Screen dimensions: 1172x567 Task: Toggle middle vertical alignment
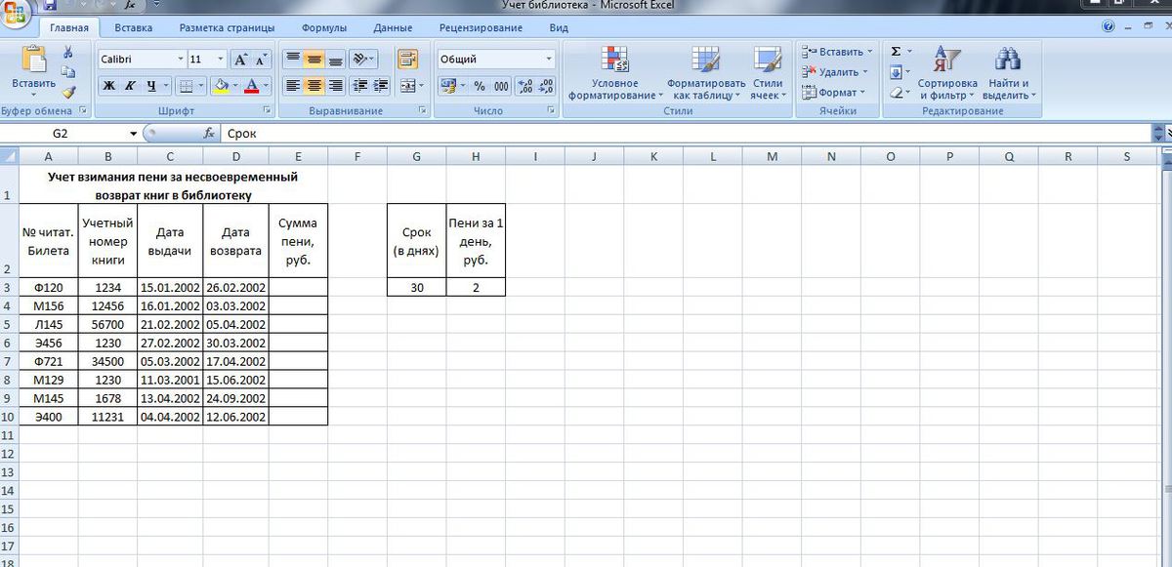coord(314,60)
